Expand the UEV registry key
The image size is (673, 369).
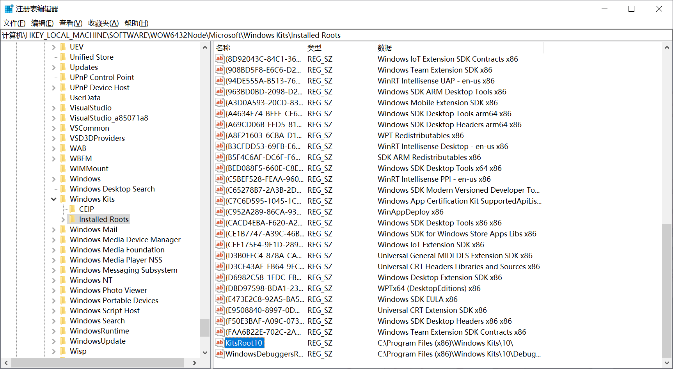coord(54,47)
